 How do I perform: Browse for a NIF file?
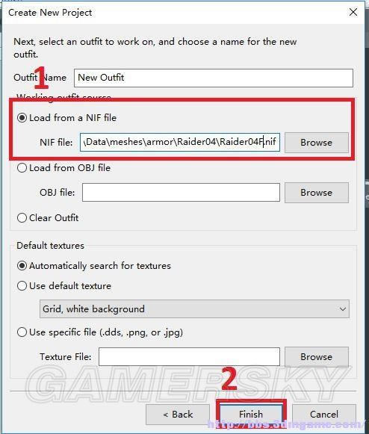(317, 142)
